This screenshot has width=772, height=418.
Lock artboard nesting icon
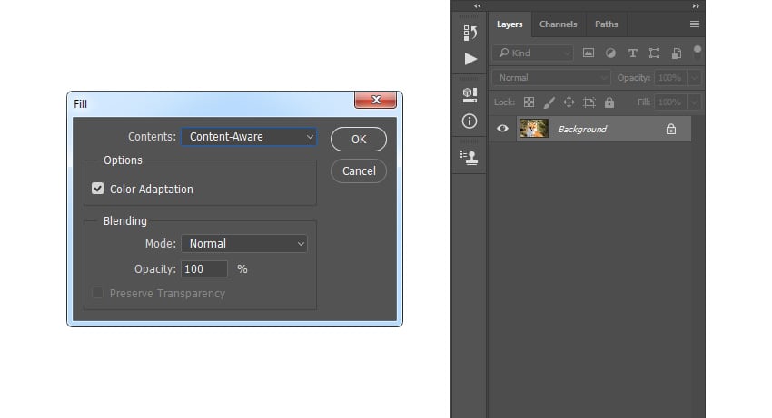(589, 102)
